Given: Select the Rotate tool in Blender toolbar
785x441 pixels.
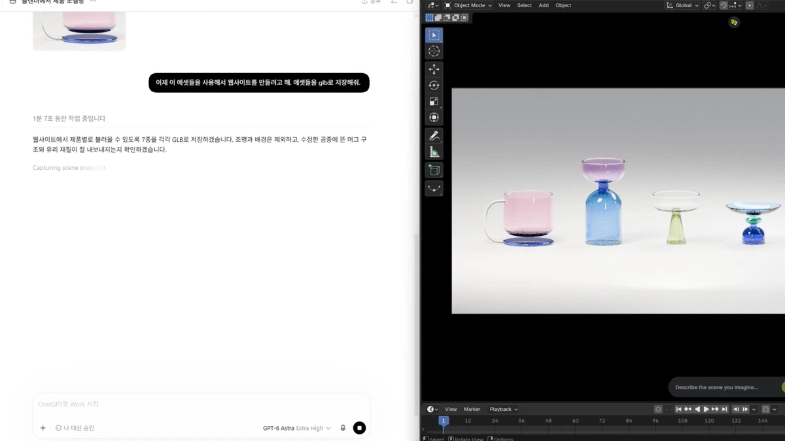Looking at the screenshot, I should (434, 86).
